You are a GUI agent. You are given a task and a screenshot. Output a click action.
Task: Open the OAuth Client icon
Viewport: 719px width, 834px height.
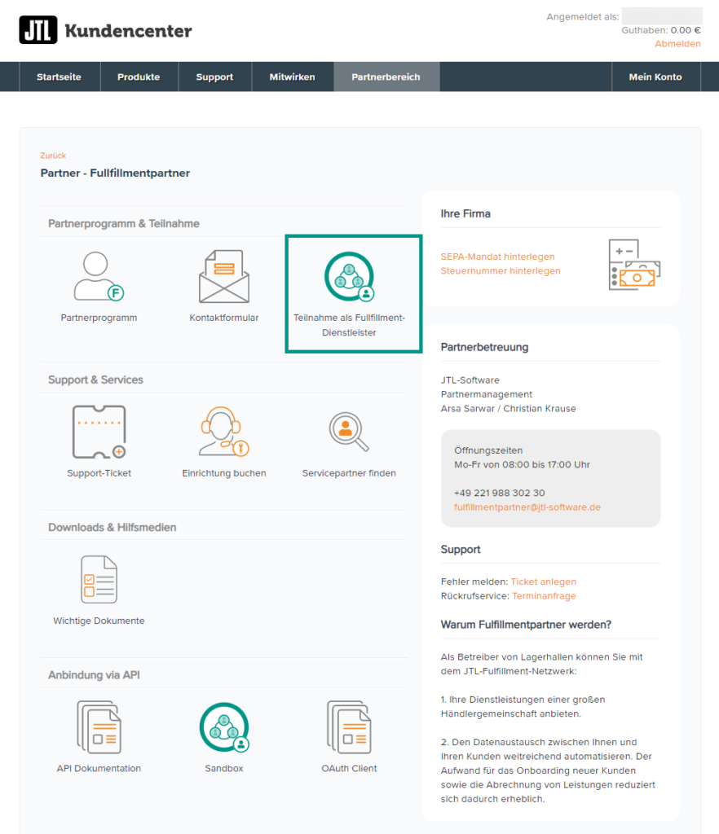(x=349, y=727)
